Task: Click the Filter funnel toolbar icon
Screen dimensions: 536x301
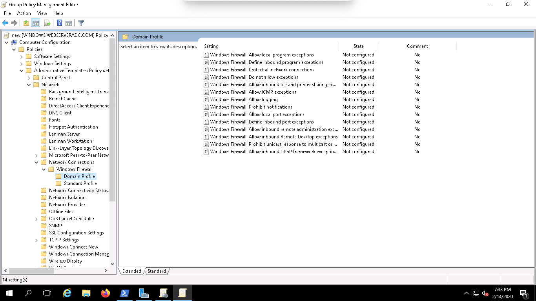Action: 81,23
